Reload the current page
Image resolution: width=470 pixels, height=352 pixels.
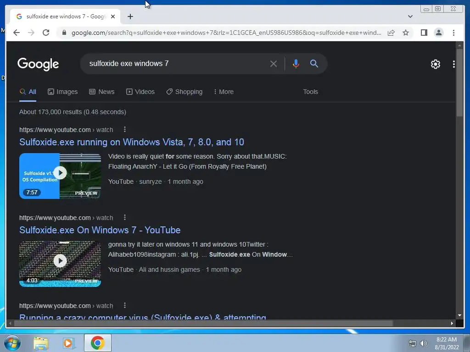tap(46, 33)
